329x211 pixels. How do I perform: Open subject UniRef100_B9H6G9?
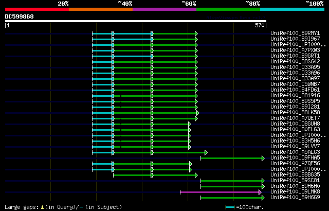(x=295, y=198)
